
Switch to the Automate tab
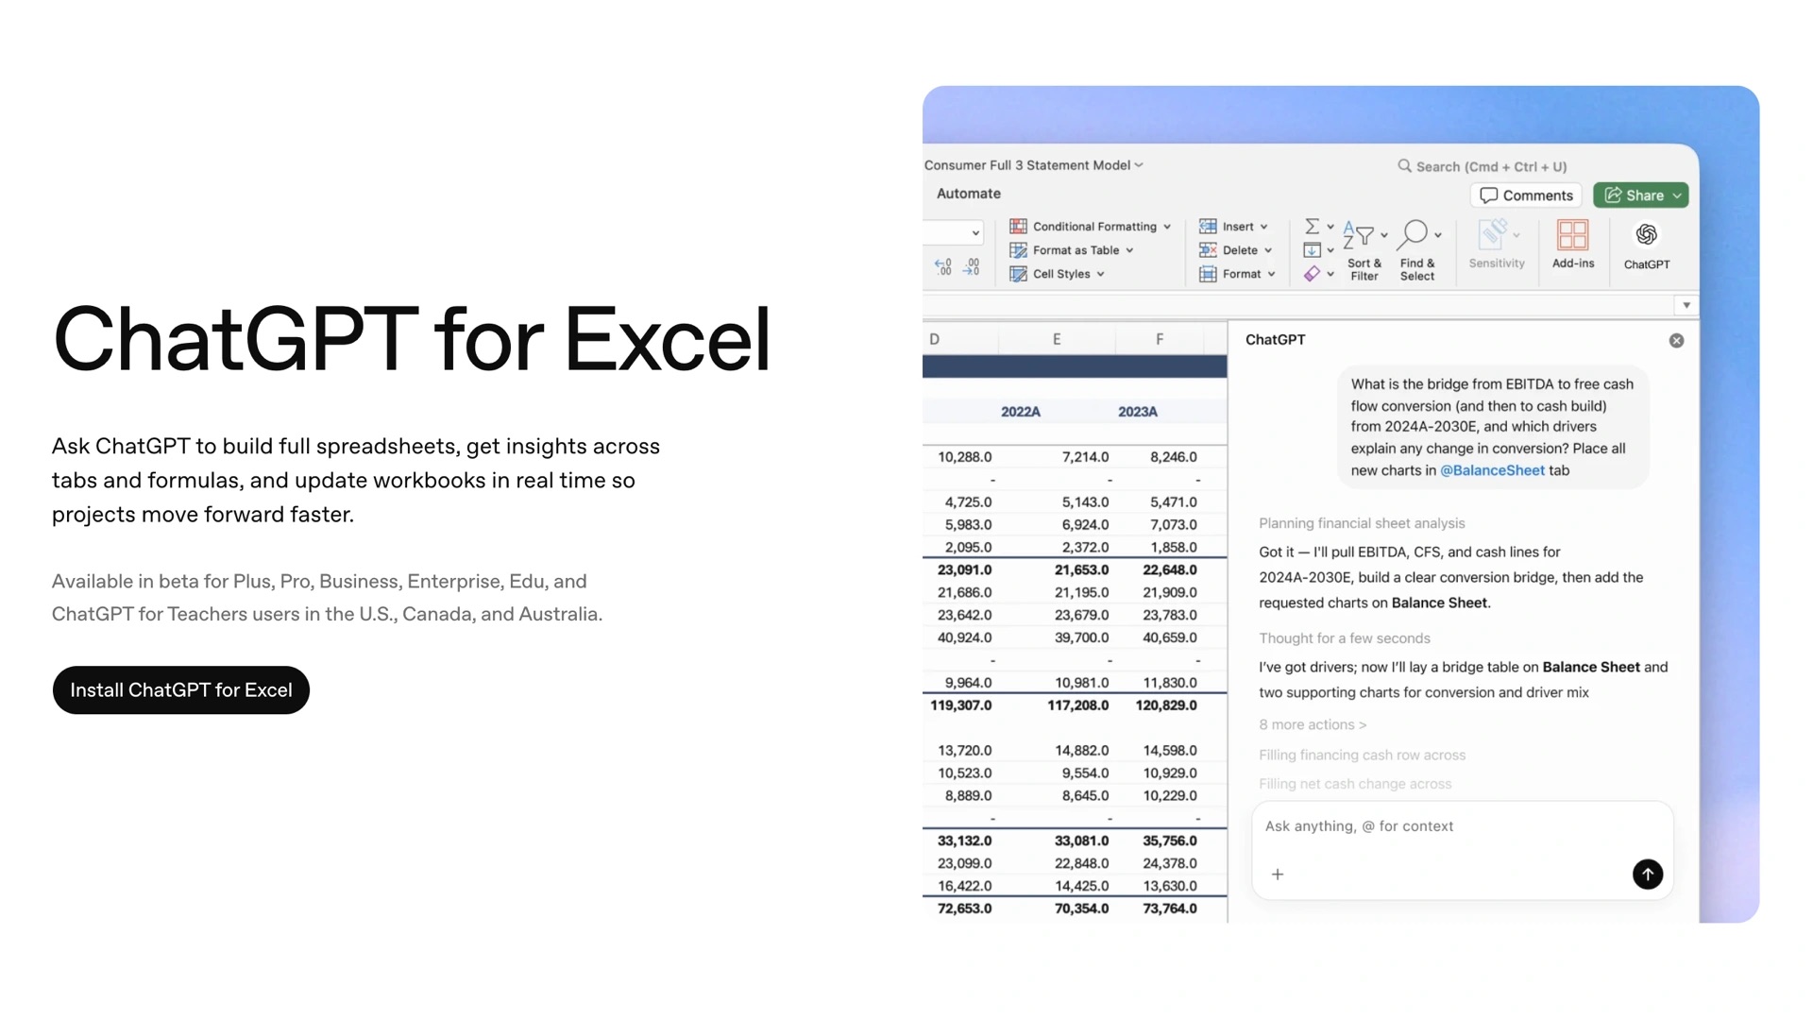click(x=968, y=194)
